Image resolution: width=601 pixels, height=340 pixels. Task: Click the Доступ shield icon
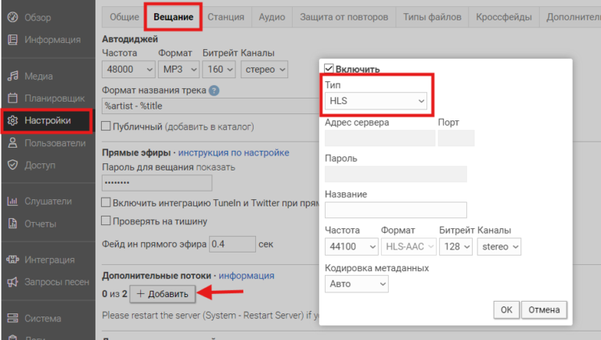coord(13,165)
